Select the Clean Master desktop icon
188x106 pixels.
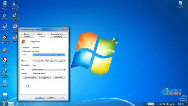(5, 50)
